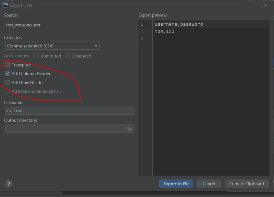Click the File name field user.csv
This screenshot has width=274, height=197.
point(70,111)
